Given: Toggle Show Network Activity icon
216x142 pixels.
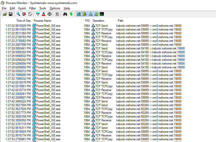Looking at the screenshot, I should point(90,14).
